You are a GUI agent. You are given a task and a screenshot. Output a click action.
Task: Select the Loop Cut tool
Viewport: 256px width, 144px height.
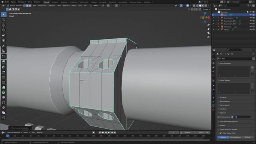pos(4,77)
